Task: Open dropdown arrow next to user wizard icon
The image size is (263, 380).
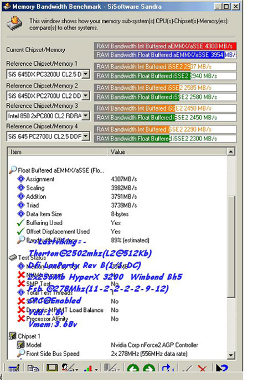Action: (x=76, y=370)
